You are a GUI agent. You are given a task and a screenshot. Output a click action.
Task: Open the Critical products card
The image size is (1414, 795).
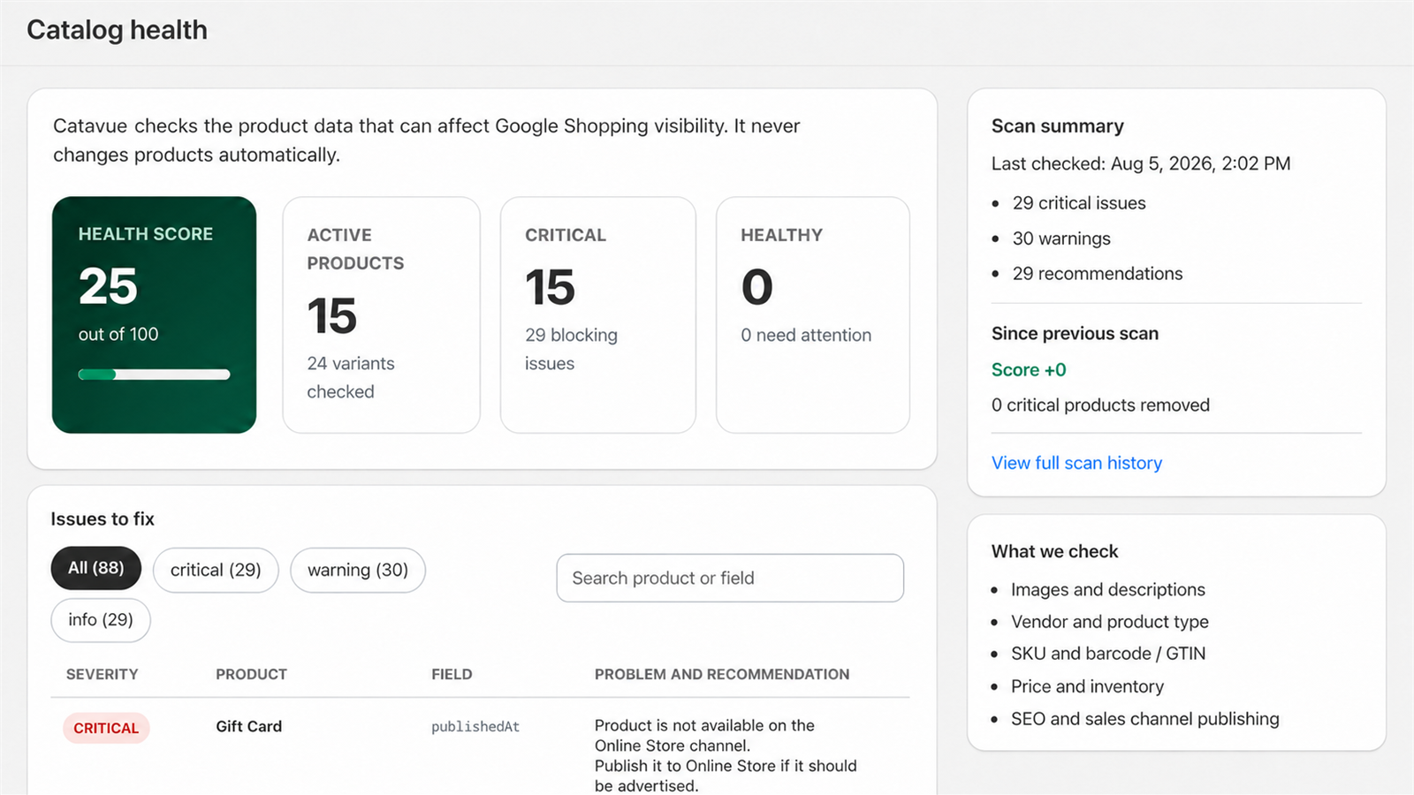(598, 314)
